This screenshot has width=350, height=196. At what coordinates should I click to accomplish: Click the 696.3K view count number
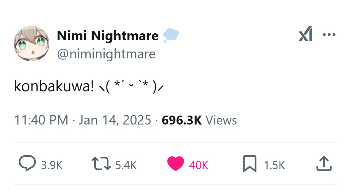click(182, 120)
